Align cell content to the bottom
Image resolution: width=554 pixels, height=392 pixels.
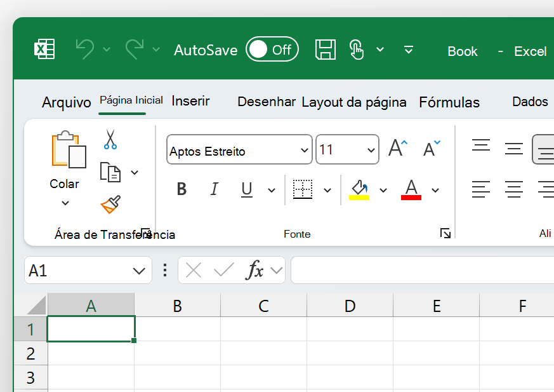pos(544,149)
